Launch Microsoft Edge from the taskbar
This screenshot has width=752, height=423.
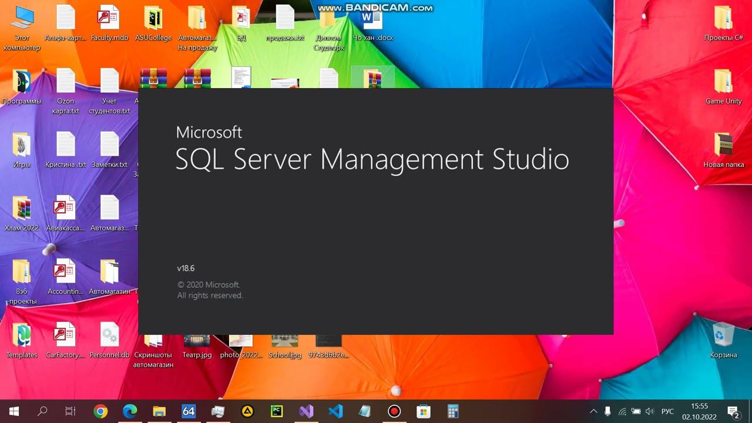130,411
